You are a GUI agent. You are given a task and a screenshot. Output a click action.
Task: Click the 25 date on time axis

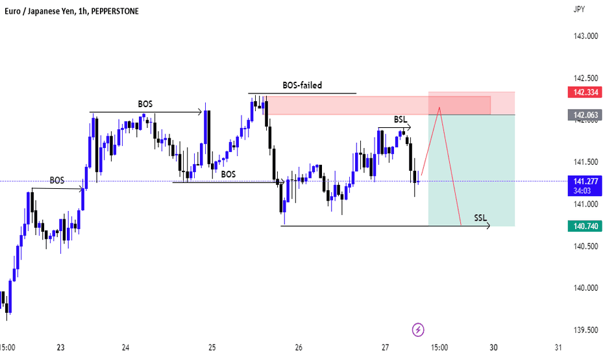tap(212, 348)
